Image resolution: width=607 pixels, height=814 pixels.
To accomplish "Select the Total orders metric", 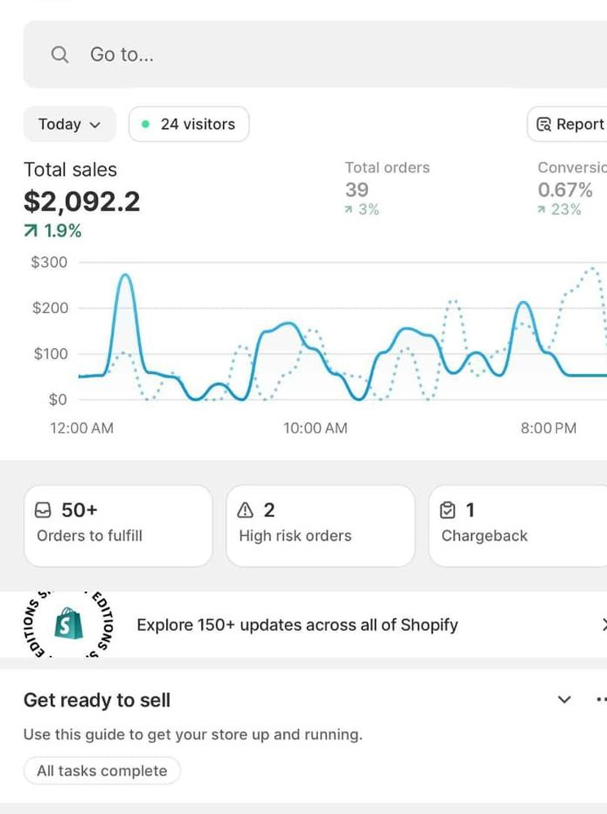I will coord(386,188).
